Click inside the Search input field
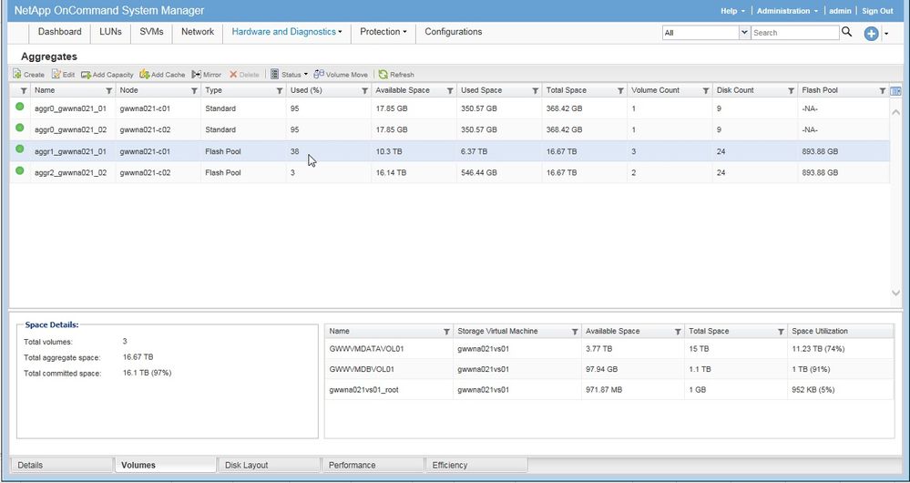The height and width of the screenshot is (483, 910). tap(795, 33)
